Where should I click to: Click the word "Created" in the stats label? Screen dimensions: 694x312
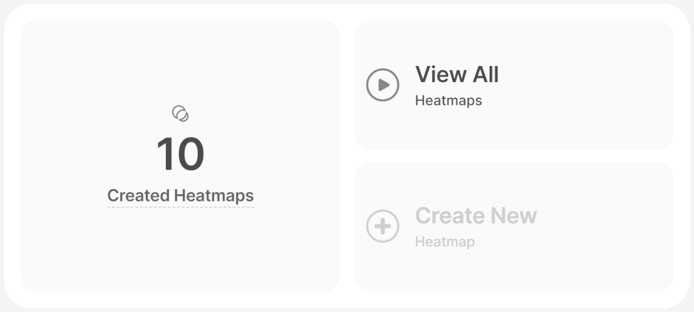point(138,196)
